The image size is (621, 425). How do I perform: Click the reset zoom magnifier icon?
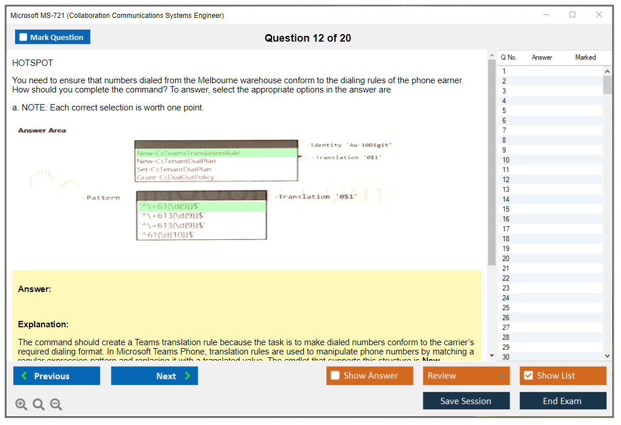tap(39, 404)
